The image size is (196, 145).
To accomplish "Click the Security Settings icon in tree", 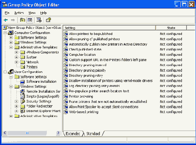I will pos(22,101).
